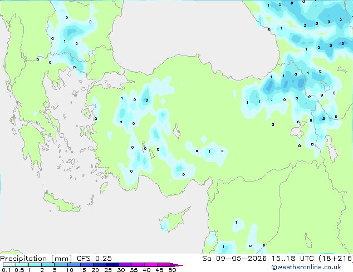Select the legend swatch between 5 and 10
Screen dimensions: 353x272
61,265
